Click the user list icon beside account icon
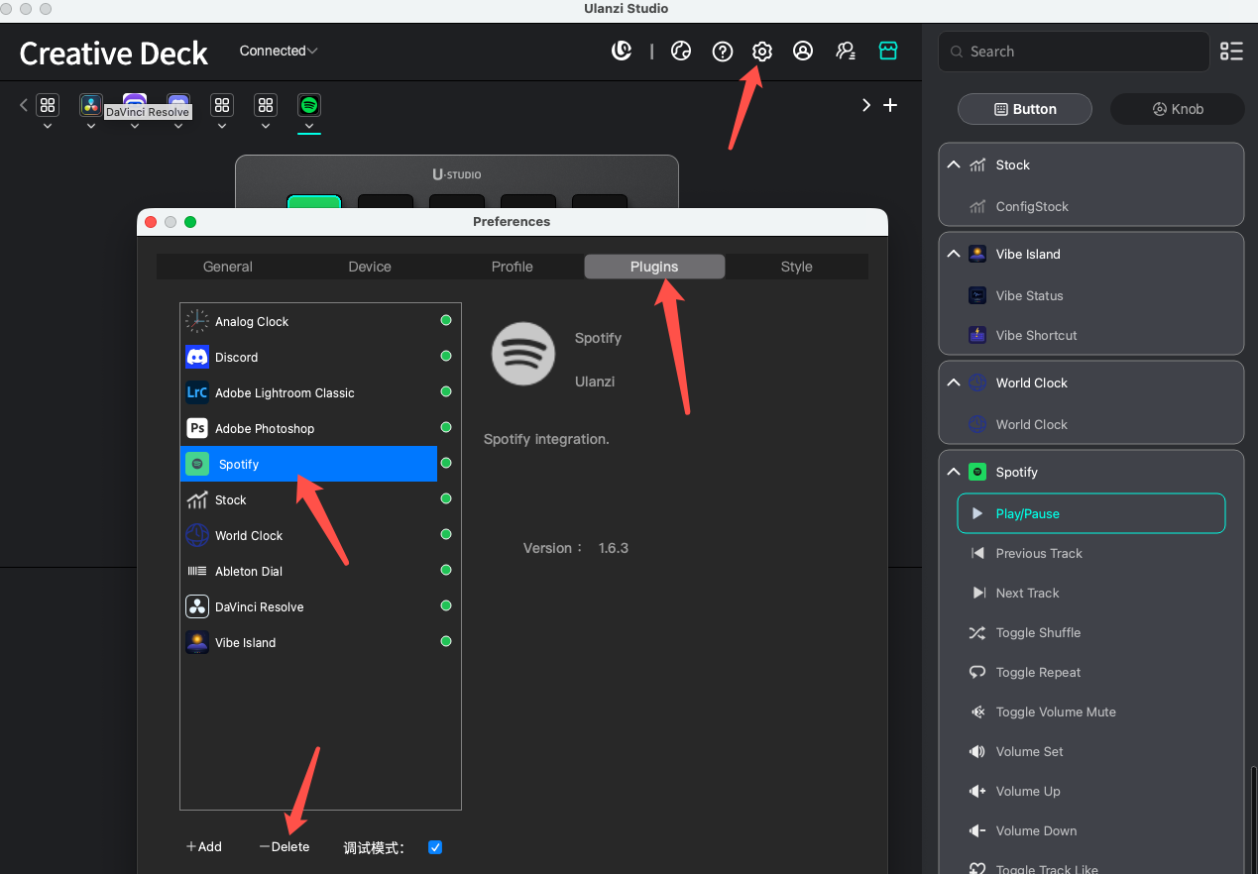This screenshot has height=874, width=1258. [846, 52]
